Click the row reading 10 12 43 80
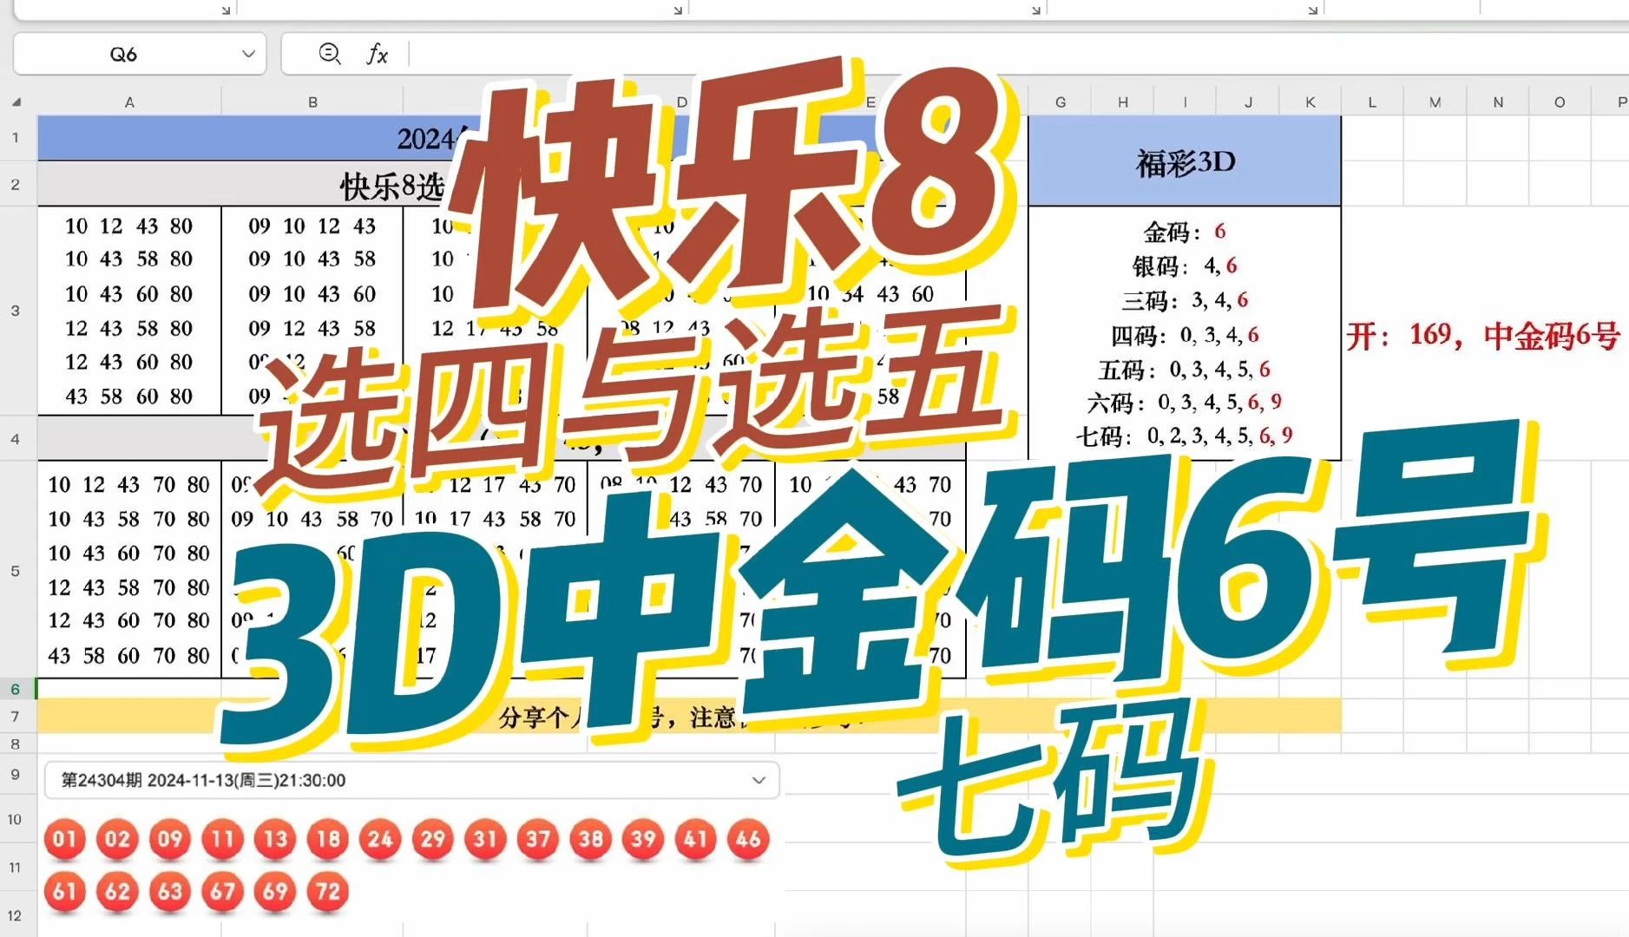Image resolution: width=1629 pixels, height=937 pixels. tap(128, 226)
